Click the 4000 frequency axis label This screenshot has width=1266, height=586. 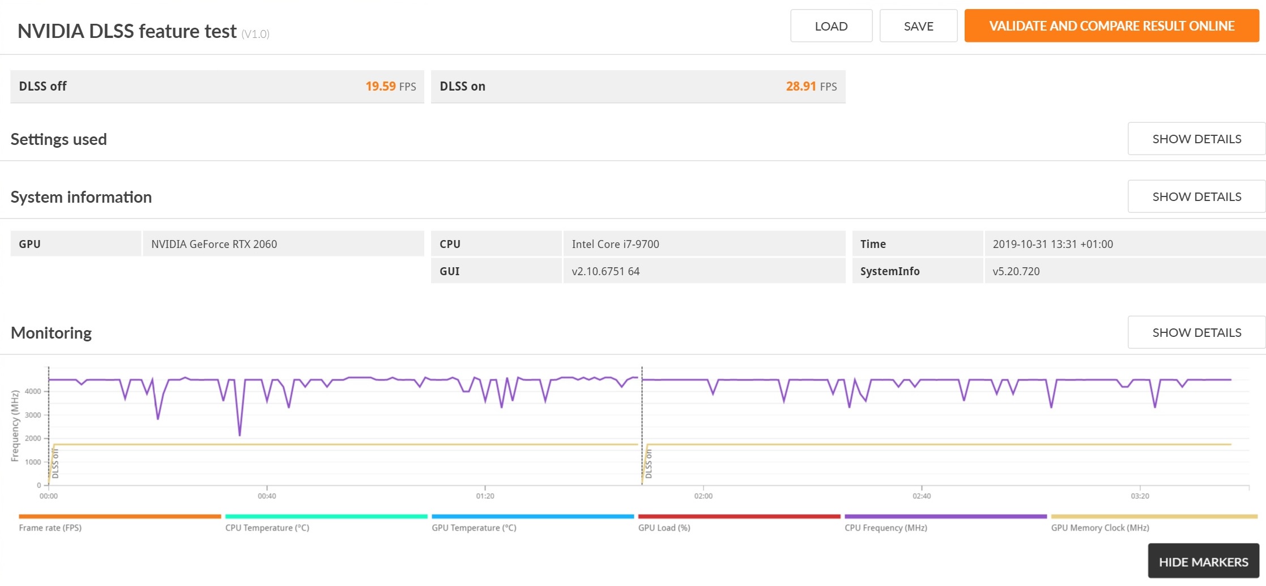coord(33,391)
